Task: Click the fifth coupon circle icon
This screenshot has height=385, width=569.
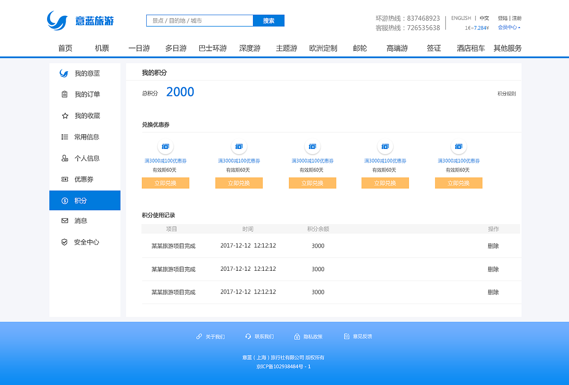Action: tap(459, 147)
